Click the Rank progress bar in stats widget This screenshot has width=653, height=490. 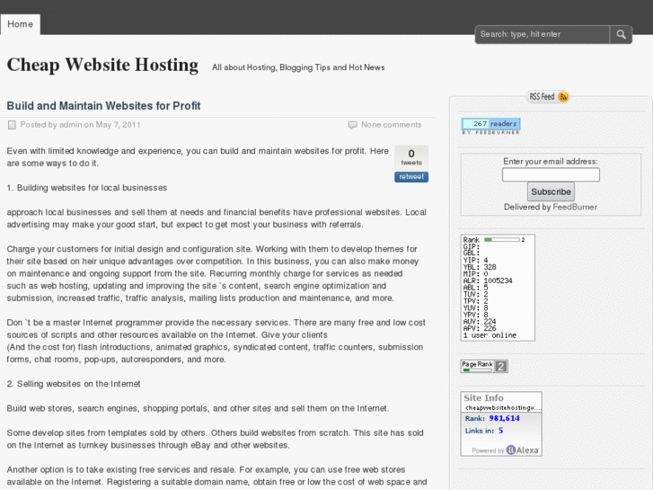pos(502,240)
